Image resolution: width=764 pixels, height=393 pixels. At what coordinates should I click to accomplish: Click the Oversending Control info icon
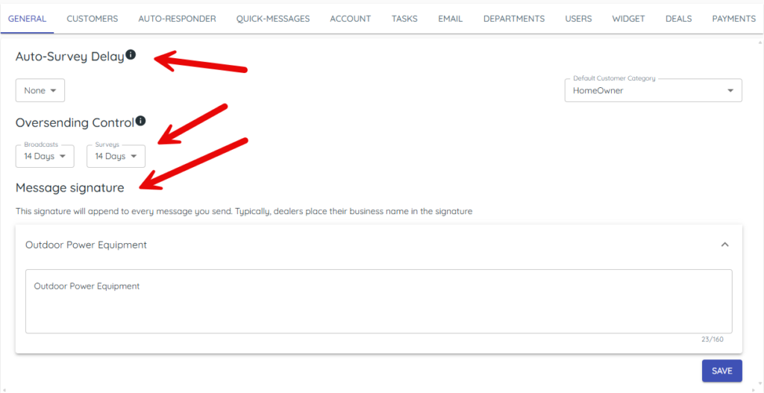[140, 121]
